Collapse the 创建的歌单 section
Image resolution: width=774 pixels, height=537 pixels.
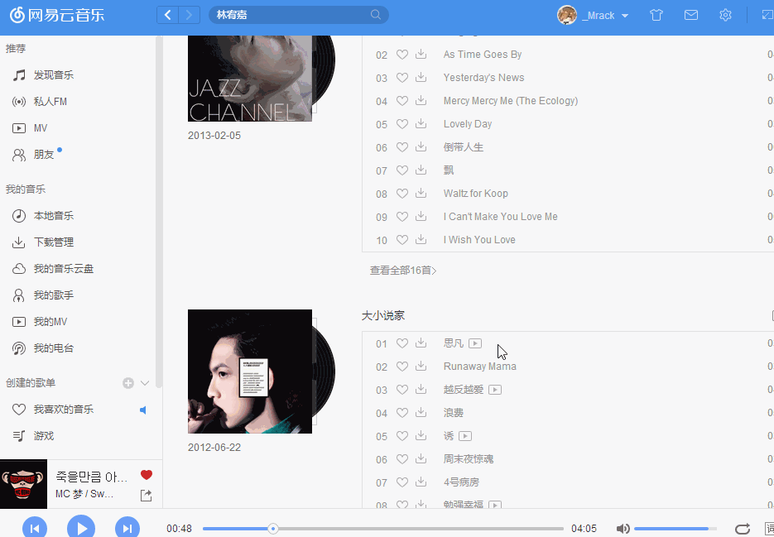[x=145, y=383]
